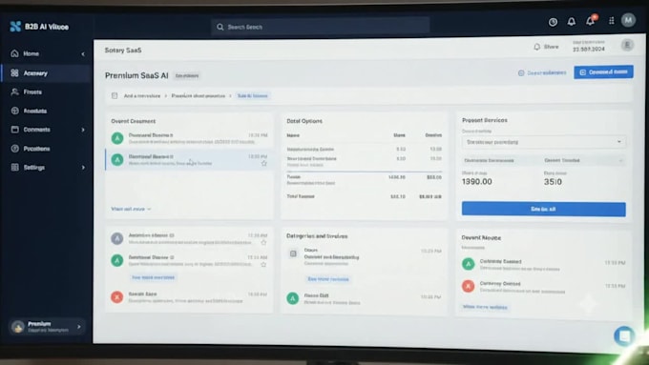Click the square icon in Categories card
Image resolution: width=649 pixels, height=365 pixels.
click(293, 253)
